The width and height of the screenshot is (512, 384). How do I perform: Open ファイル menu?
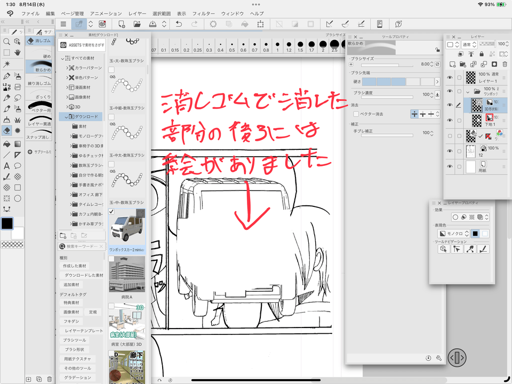(30, 13)
